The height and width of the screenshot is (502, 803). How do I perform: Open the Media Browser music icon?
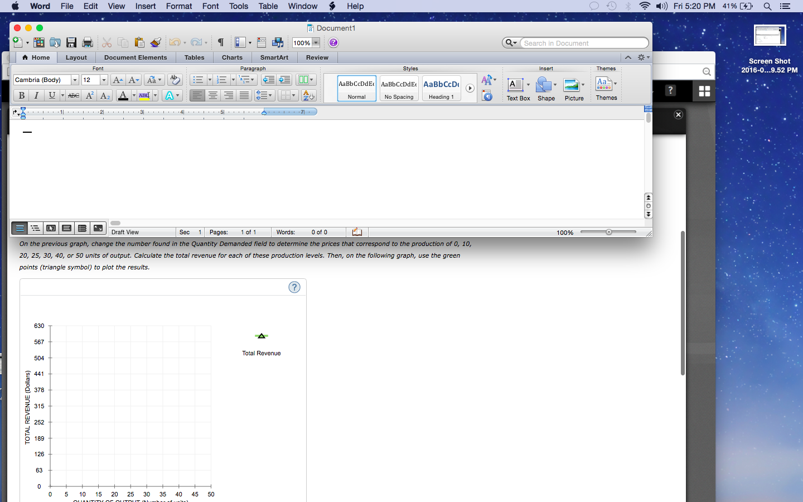[x=277, y=42]
